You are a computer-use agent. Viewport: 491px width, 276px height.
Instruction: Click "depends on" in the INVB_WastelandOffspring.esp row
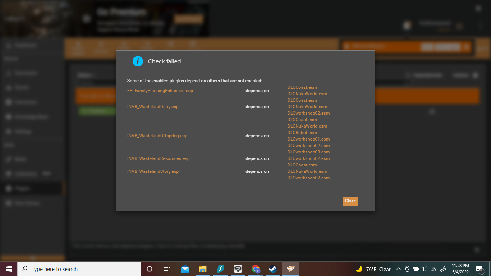257,136
